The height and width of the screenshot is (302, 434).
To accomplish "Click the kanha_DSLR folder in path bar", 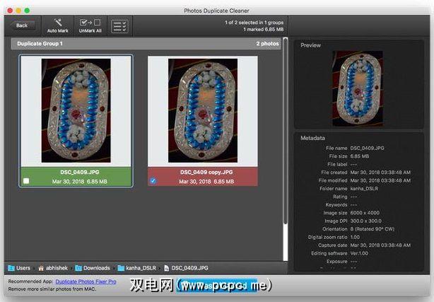I will tap(136, 268).
